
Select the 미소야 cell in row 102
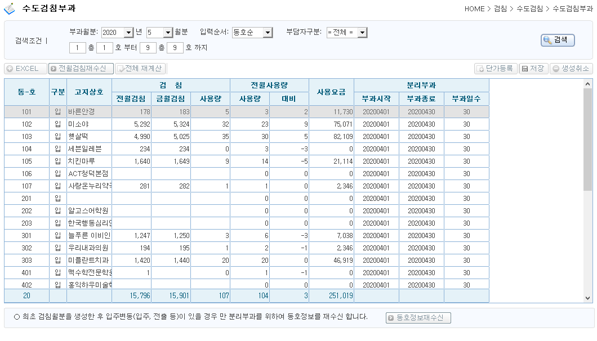coord(89,124)
